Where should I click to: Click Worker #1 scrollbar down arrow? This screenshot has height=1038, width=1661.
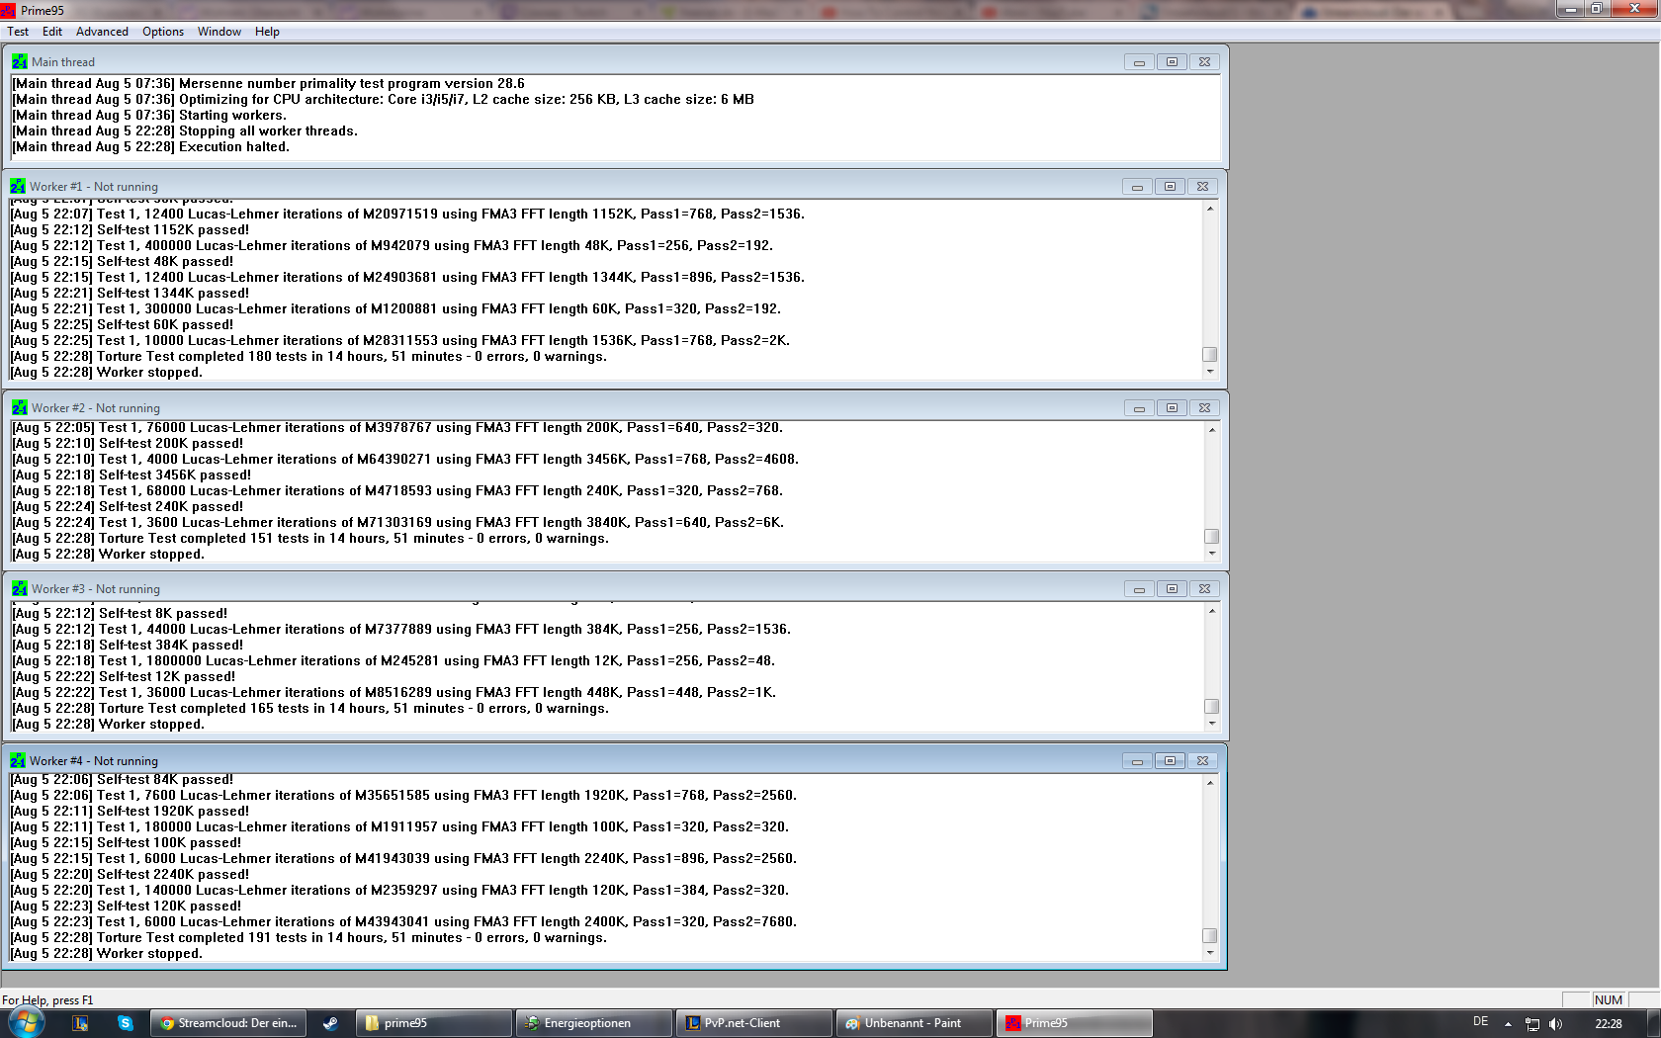(1209, 372)
